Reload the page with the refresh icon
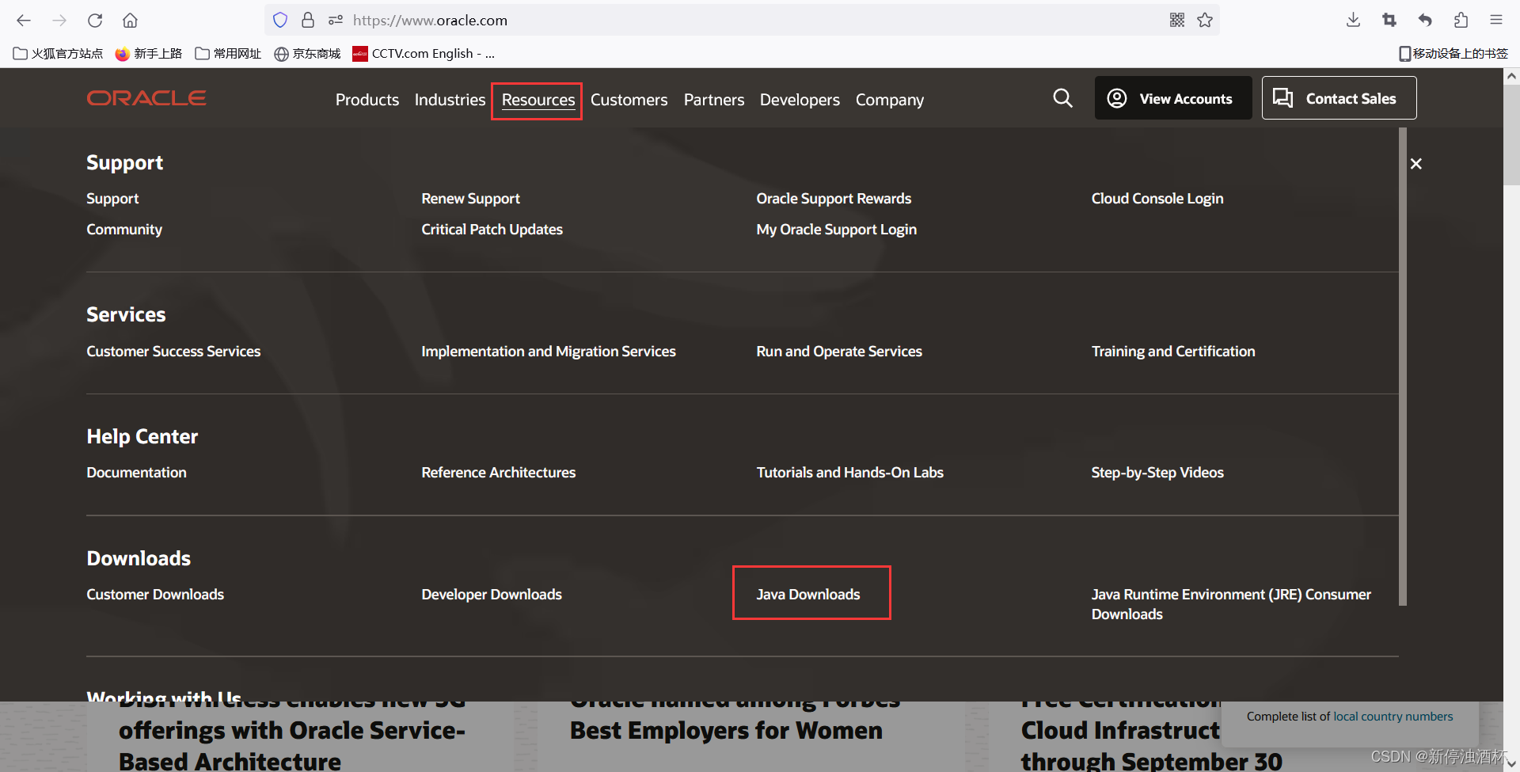The width and height of the screenshot is (1520, 772). 95,21
